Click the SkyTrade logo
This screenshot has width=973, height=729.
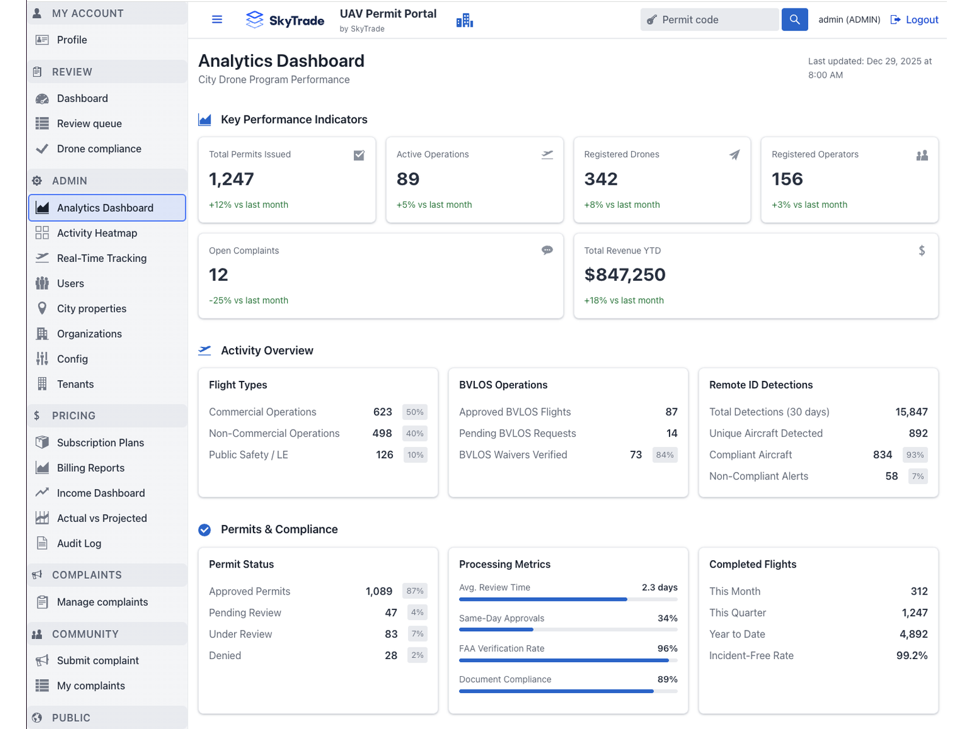click(x=285, y=20)
